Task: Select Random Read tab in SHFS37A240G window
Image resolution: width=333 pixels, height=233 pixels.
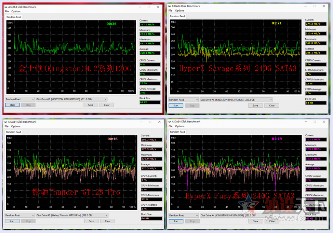Action: [178, 132]
